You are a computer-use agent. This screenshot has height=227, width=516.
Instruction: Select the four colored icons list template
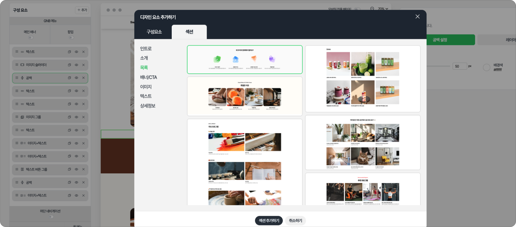245,59
